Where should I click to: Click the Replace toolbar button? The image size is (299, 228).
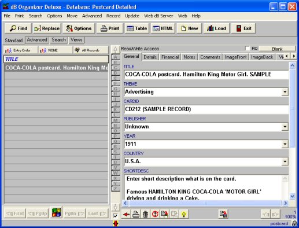(x=47, y=28)
